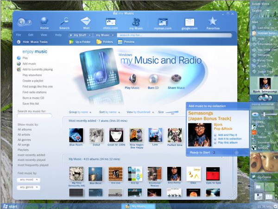This screenshot has height=209, width=278.
Task: Click Save this list link
Action: (x=31, y=103)
